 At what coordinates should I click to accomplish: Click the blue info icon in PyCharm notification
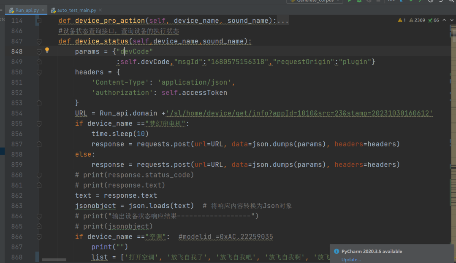[337, 251]
